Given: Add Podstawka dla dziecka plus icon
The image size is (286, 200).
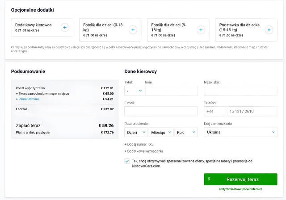Looking at the screenshot, I should [268, 30].
